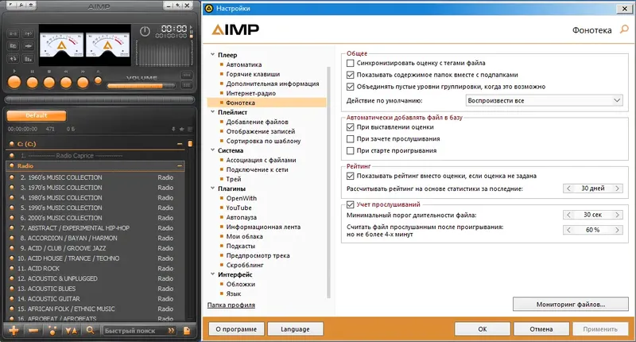Uncheck Показывать рейтинг вместо оценки
636x342 pixels.
[351, 176]
